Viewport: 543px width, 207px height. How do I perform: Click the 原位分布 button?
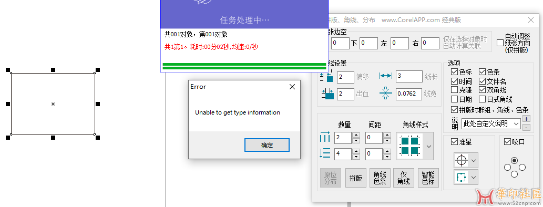pos(331,178)
